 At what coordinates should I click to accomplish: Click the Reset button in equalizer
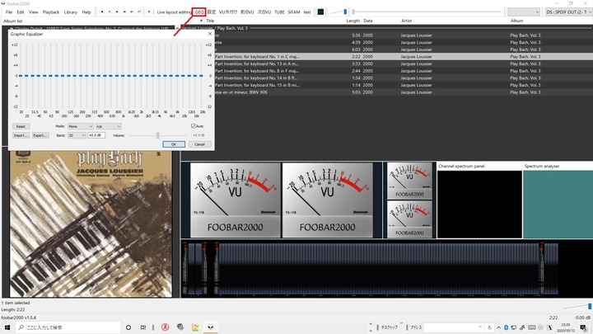[21, 125]
